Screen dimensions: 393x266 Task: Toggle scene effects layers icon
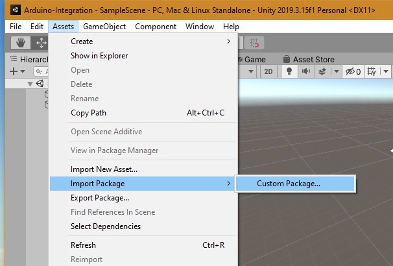(322, 71)
